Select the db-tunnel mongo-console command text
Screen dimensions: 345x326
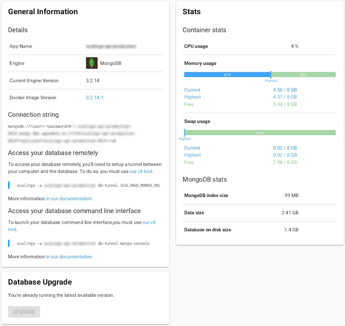point(83,244)
